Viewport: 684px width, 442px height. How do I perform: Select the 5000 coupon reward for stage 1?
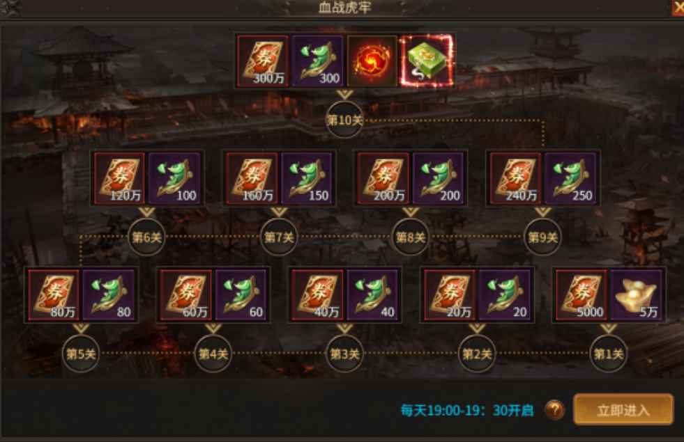[582, 295]
